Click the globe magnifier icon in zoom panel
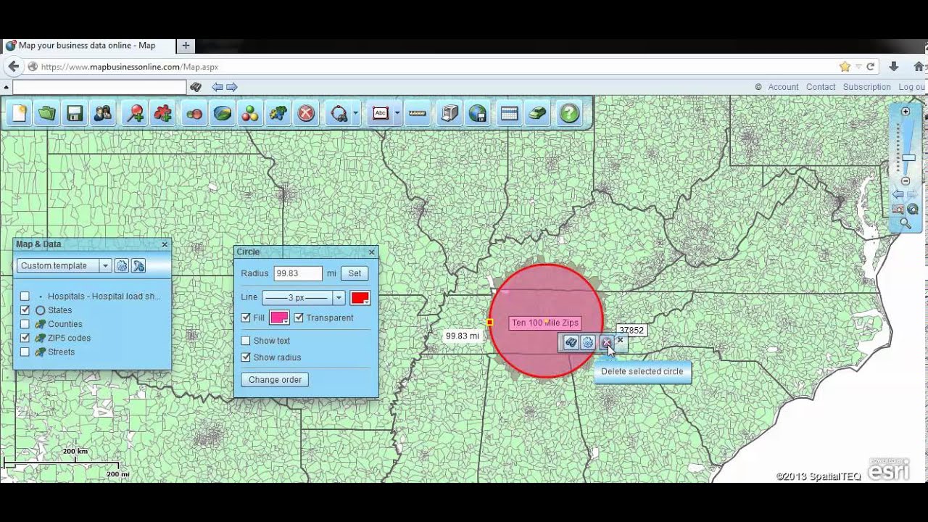 [912, 209]
